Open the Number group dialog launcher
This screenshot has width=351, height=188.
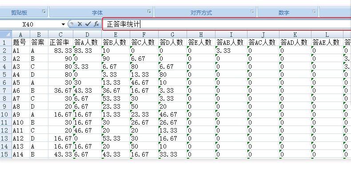[x=313, y=12]
